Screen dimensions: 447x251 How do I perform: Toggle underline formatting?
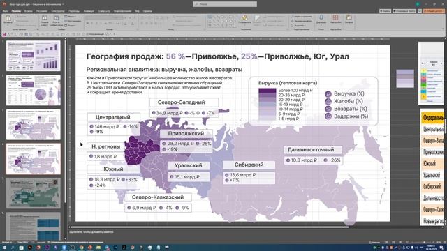[x=96, y=23]
